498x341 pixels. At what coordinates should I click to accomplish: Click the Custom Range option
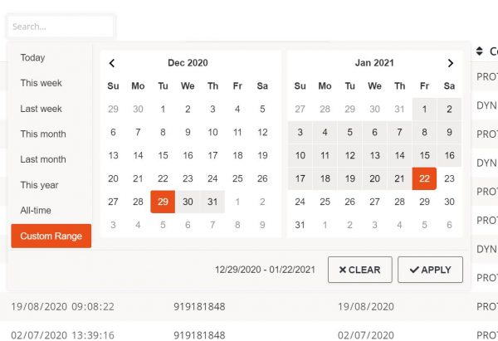click(51, 236)
